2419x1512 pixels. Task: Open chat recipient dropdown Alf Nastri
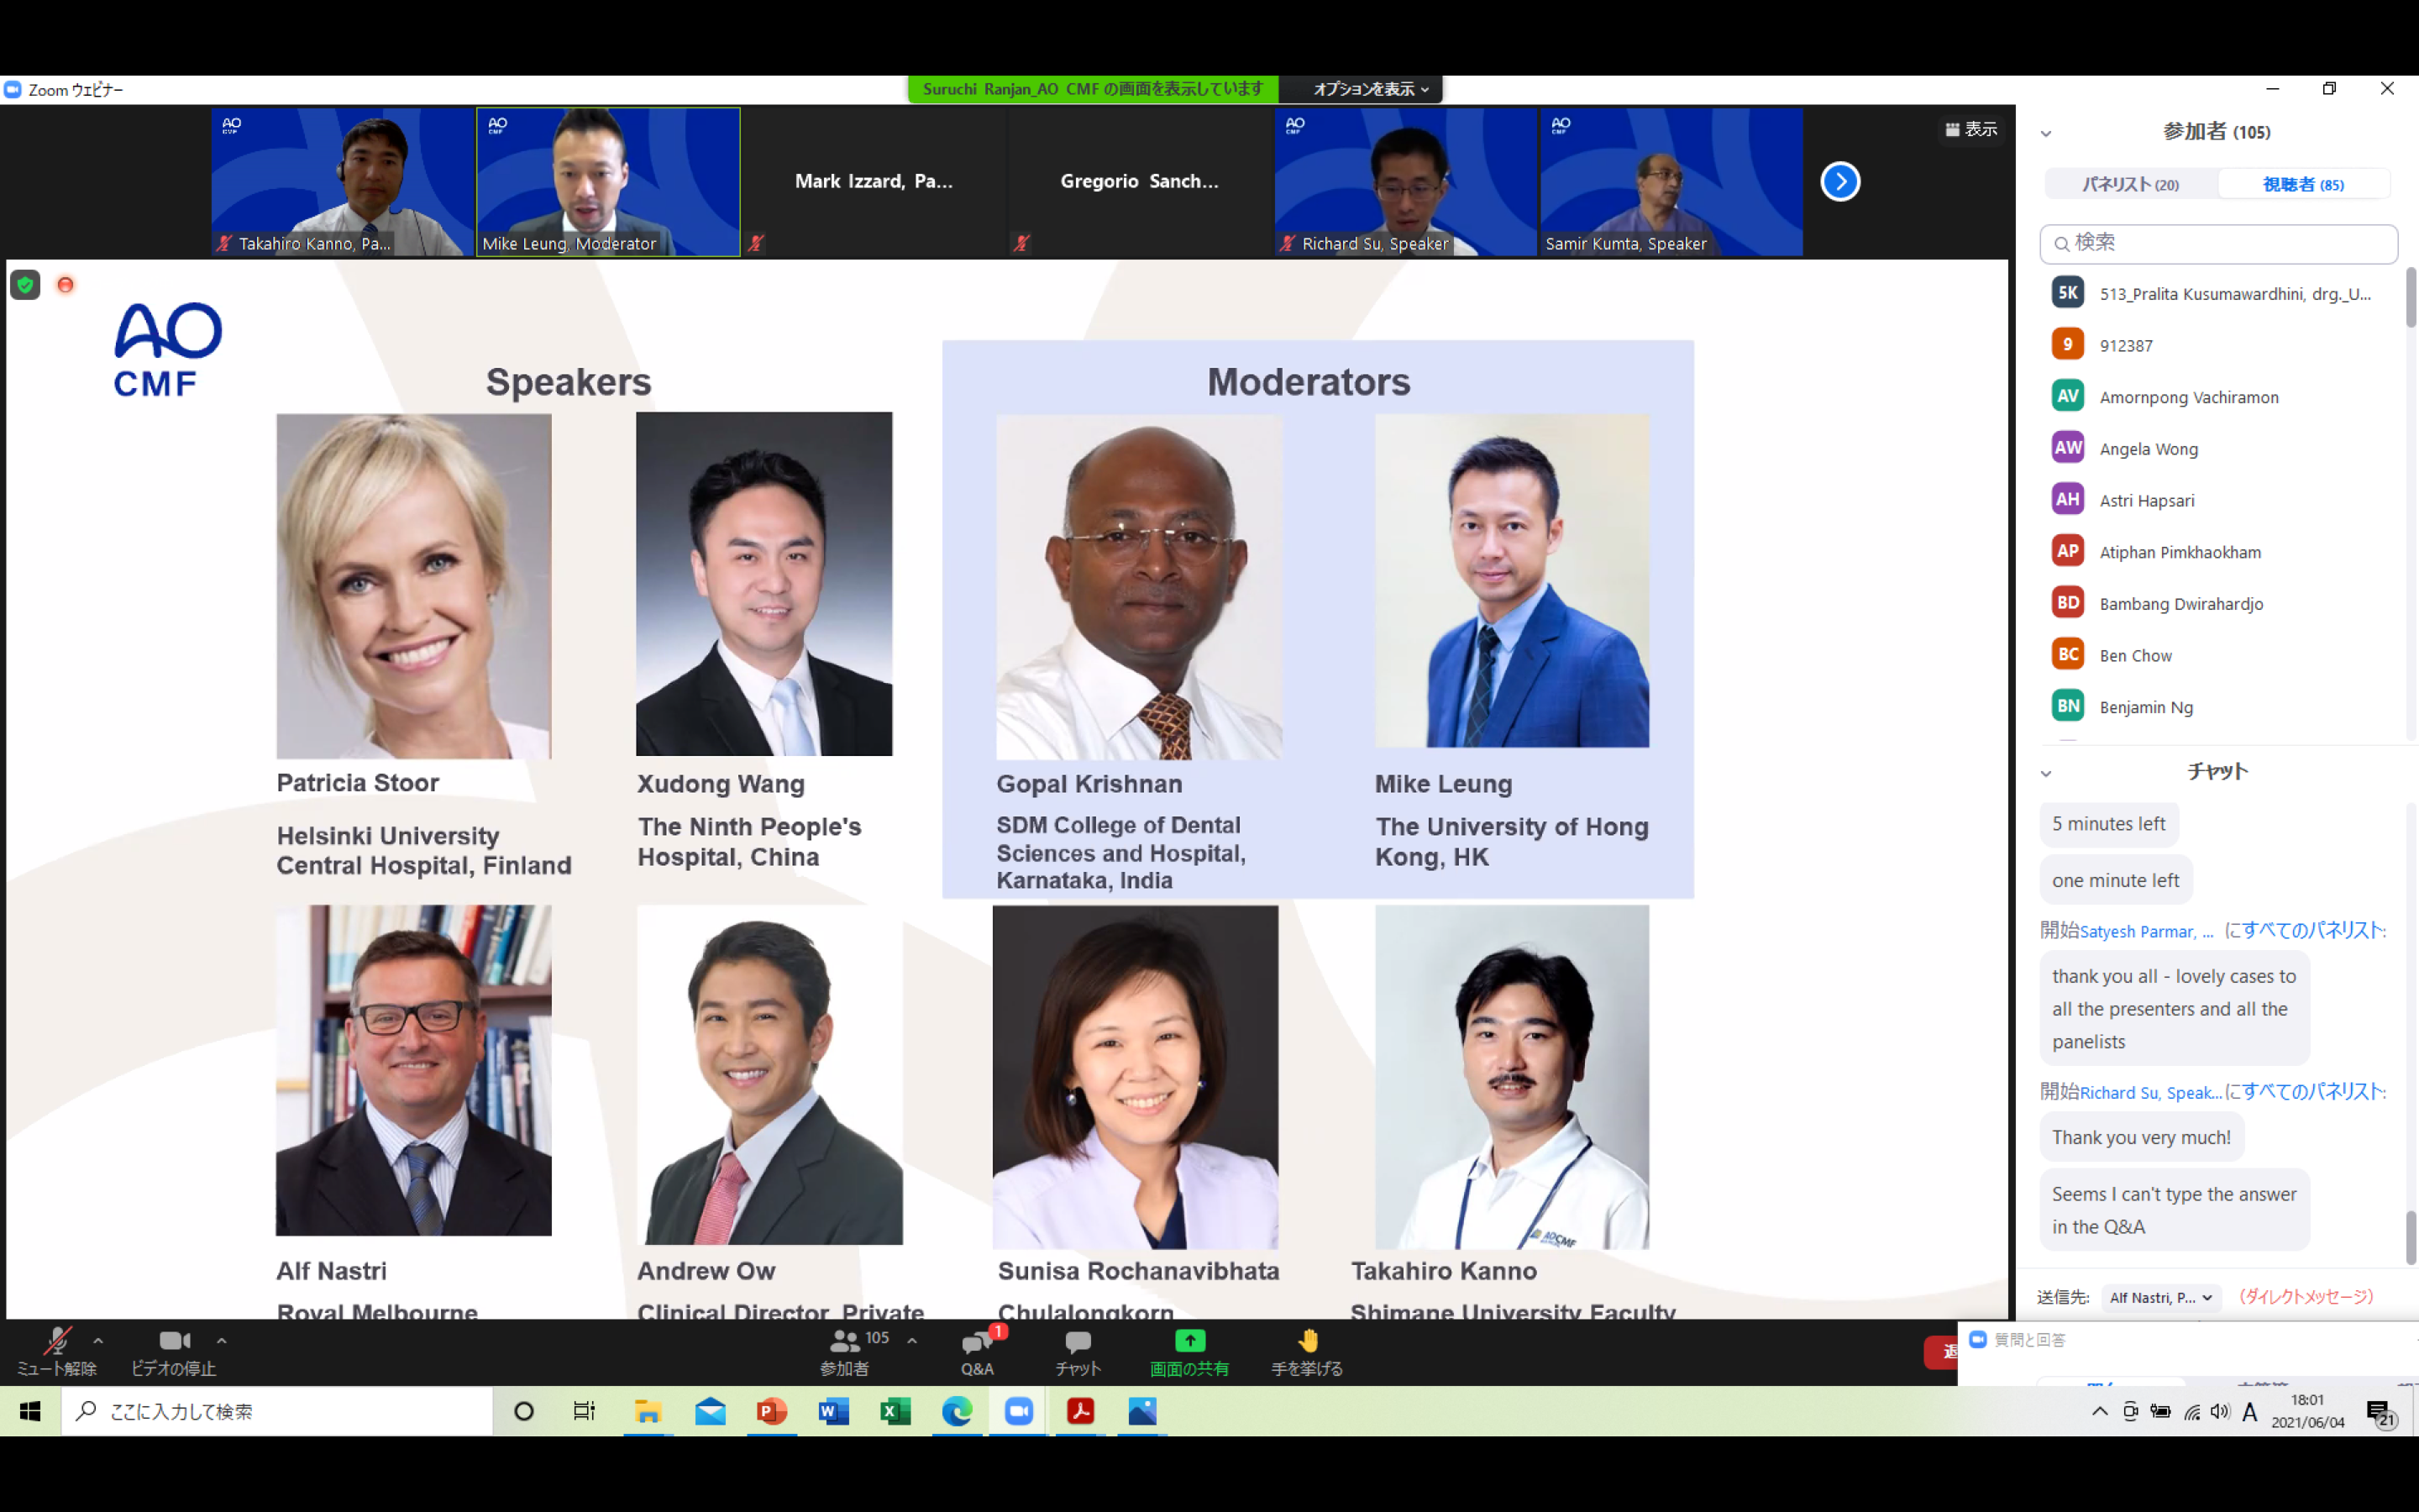pyautogui.click(x=2161, y=1297)
